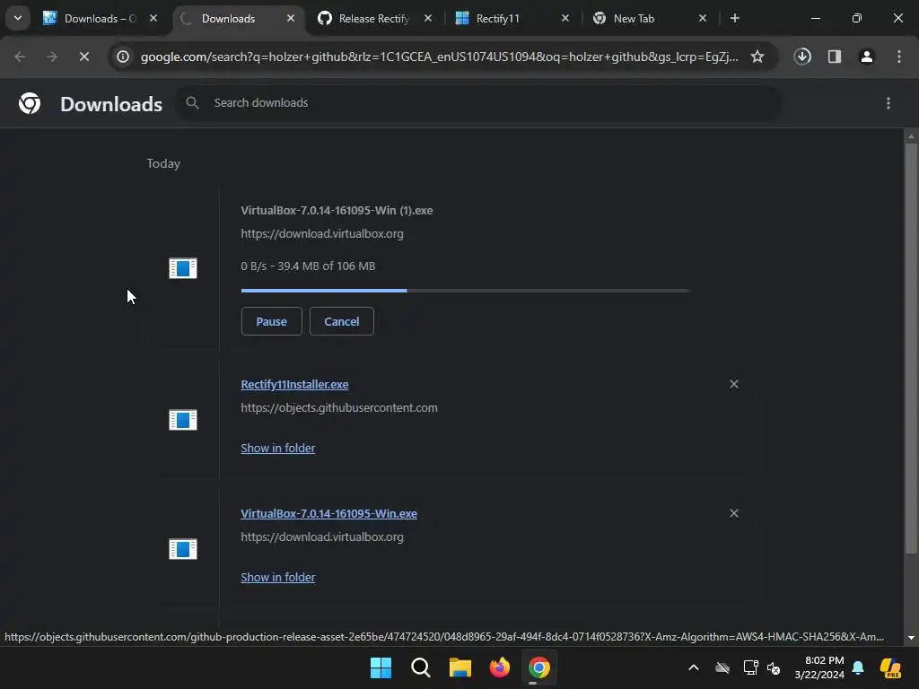Pause the VirtualBox download

pyautogui.click(x=271, y=321)
